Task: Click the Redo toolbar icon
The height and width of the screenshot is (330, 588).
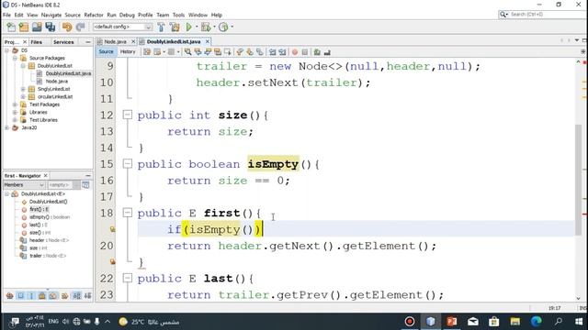Action: click(x=80, y=27)
